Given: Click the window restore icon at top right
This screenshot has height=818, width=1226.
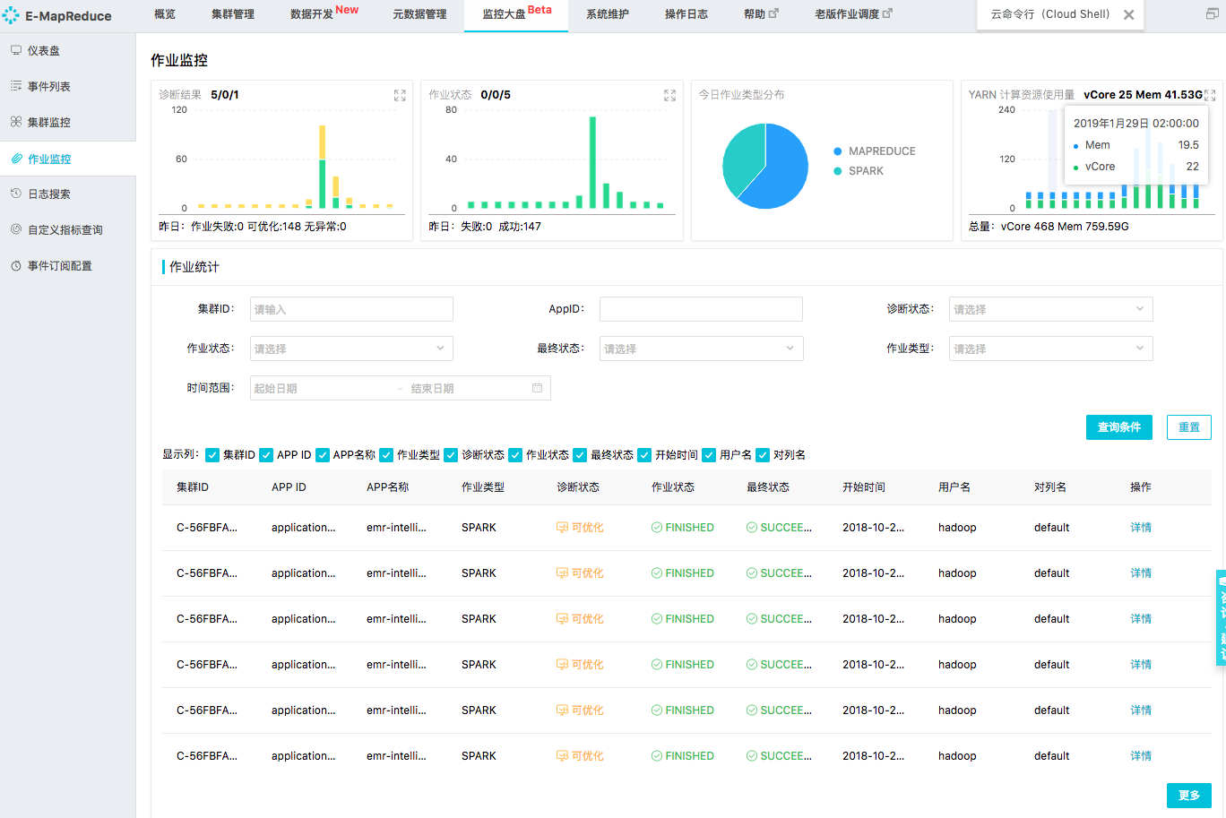Looking at the screenshot, I should [1213, 14].
